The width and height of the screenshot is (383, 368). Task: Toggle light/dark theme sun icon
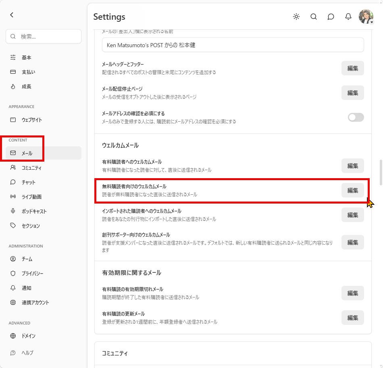coord(296,17)
